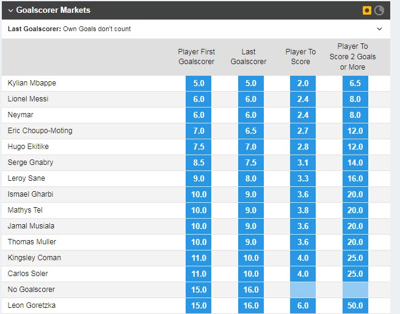Click the Player First Goalscorer column header
This screenshot has width=400, height=314.
tap(197, 57)
